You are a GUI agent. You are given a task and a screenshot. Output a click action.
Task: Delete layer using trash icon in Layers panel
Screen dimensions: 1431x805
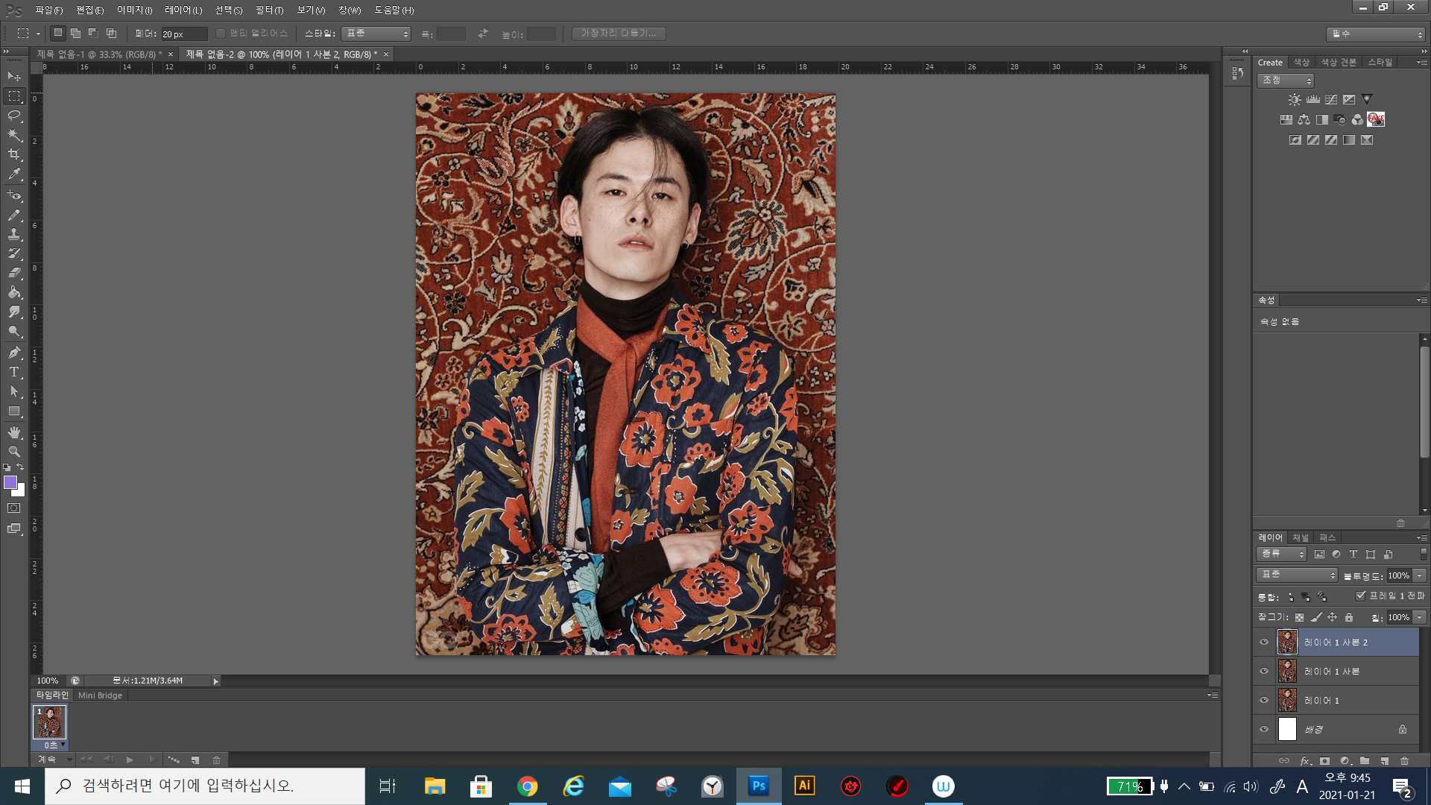point(1404,761)
